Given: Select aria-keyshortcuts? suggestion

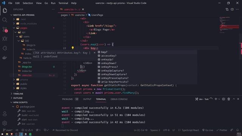Looking at the screenshot, I should tap(115, 82).
